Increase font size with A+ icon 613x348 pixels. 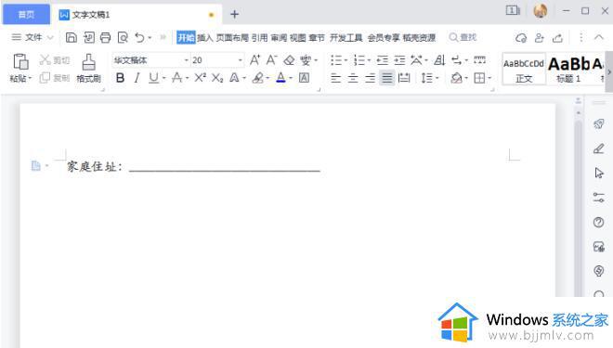tap(254, 60)
